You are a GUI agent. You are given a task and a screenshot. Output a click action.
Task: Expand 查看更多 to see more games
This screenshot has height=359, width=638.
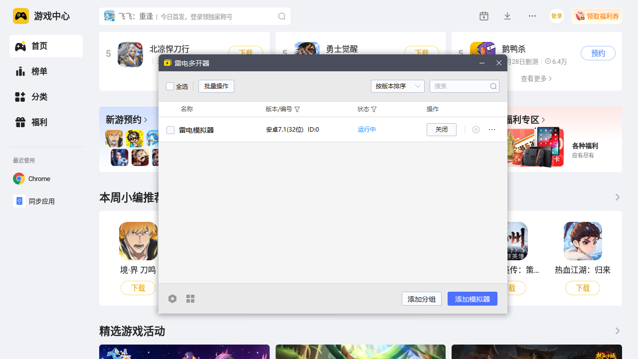pyautogui.click(x=536, y=78)
